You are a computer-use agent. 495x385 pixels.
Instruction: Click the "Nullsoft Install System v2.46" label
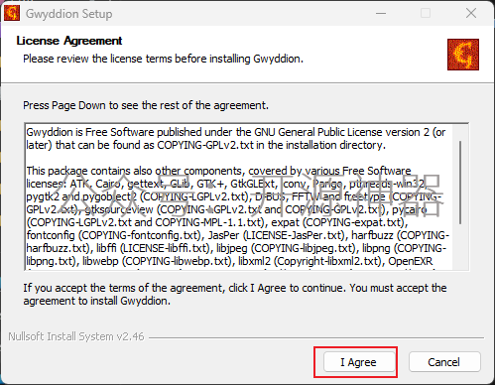pyautogui.click(x=76, y=336)
